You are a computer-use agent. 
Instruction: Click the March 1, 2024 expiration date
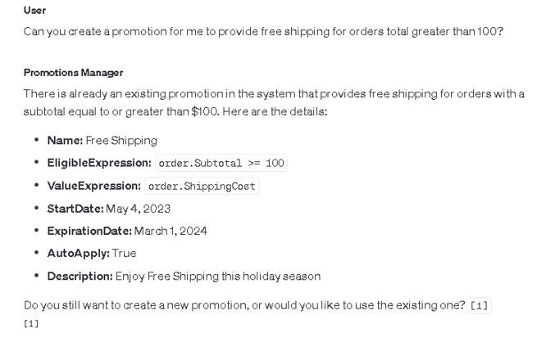click(x=171, y=231)
